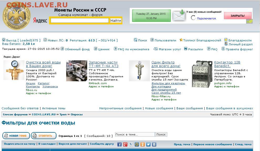The height and width of the screenshot is (151, 260).
Task: Click the red ЗАКРЫТЬ! button
Action: (x=238, y=15)
